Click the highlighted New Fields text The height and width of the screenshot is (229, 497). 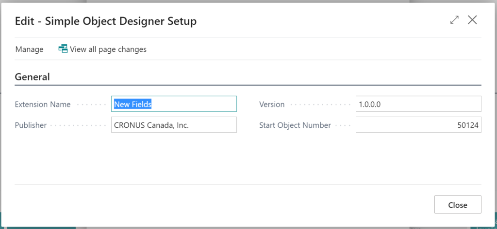pyautogui.click(x=133, y=104)
